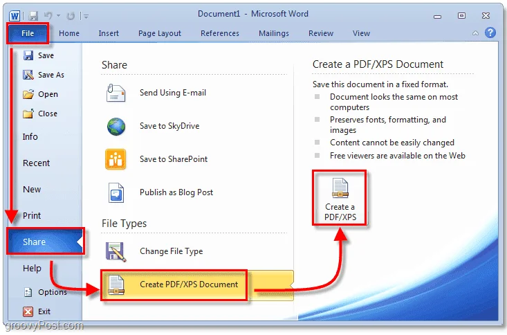Open Word Help via blue question mark

pos(490,33)
